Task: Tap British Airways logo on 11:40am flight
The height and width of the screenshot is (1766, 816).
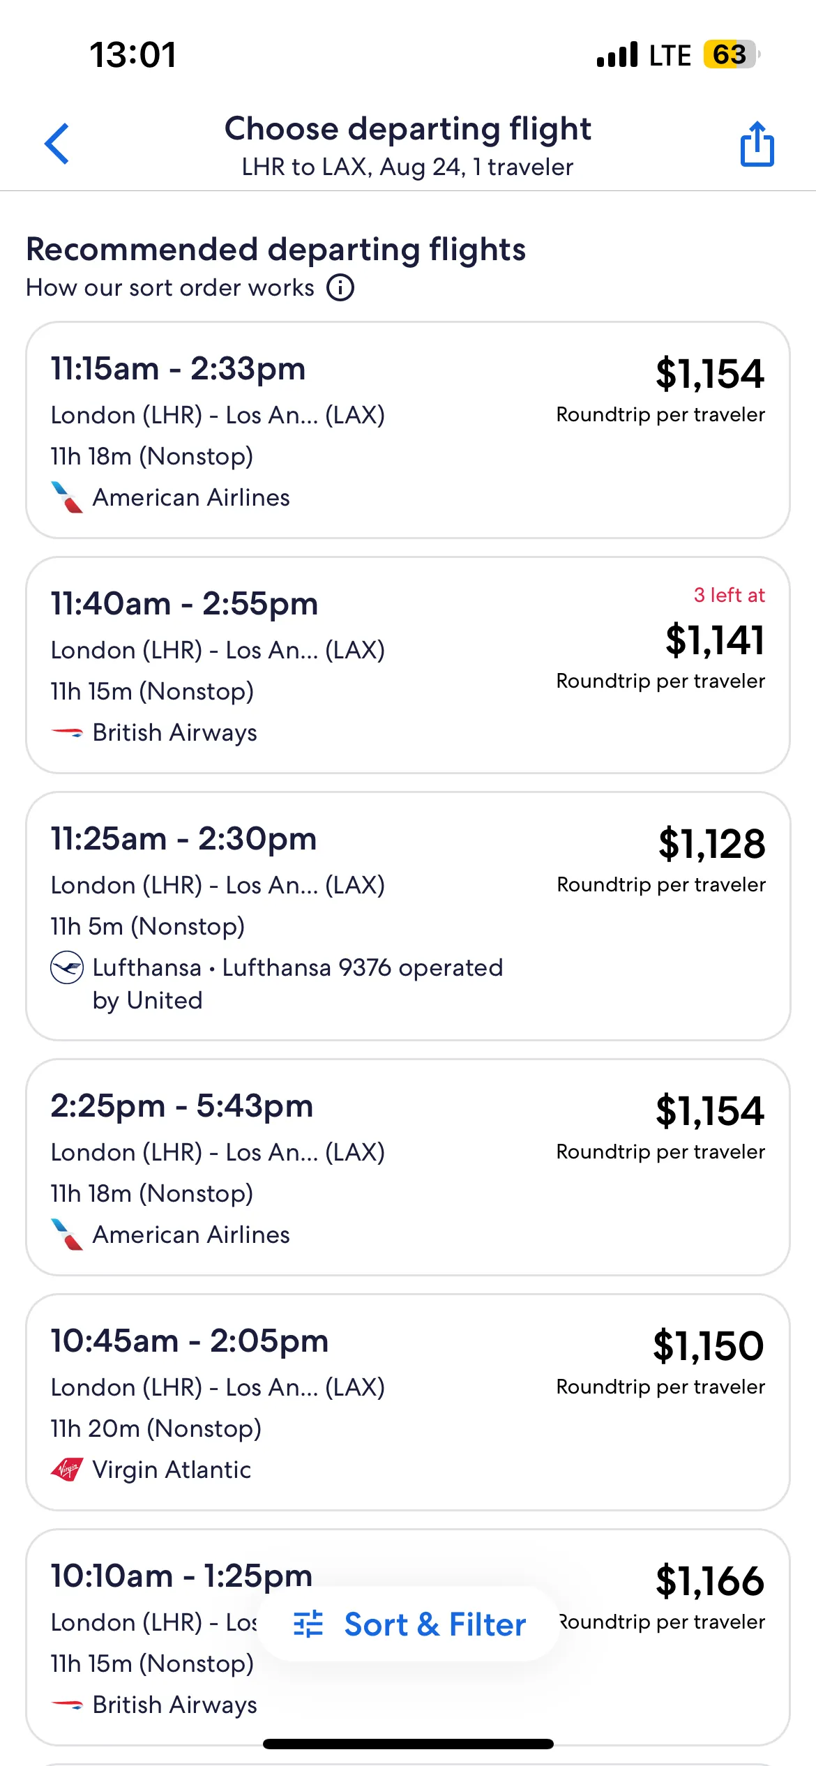Action: pos(67,732)
